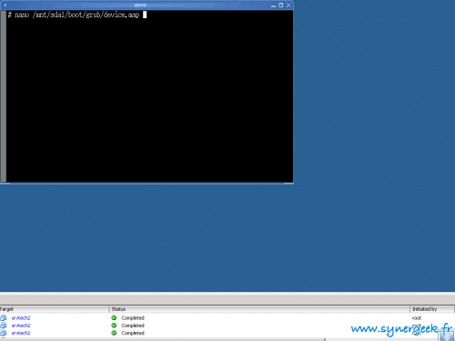
Task: Select the first Completed status text
Action: 133,318
